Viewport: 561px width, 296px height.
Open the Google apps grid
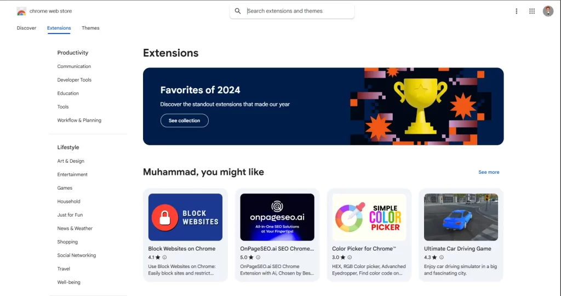coord(532,11)
